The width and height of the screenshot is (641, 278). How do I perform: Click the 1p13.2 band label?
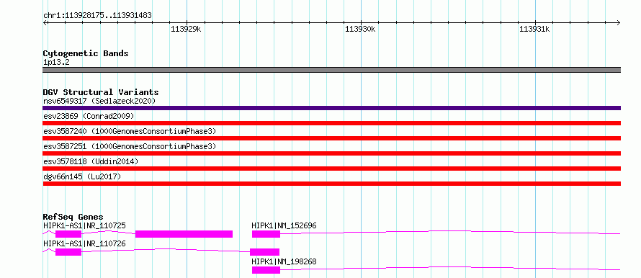point(55,63)
